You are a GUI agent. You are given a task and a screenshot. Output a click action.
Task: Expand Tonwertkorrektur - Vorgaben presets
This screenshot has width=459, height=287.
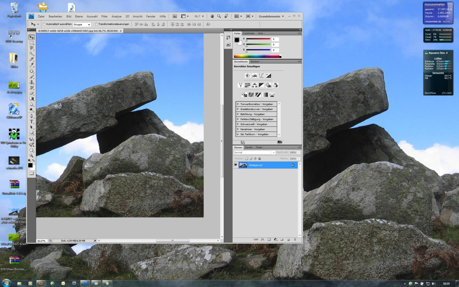coord(238,104)
